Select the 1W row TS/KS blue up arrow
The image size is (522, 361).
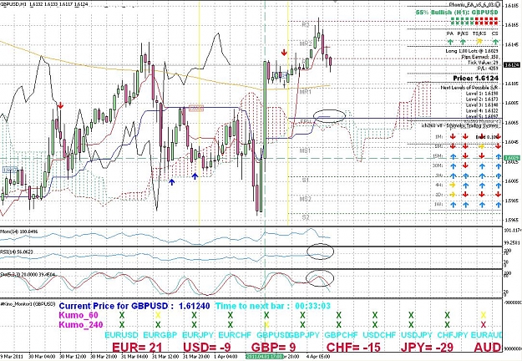coord(482,205)
